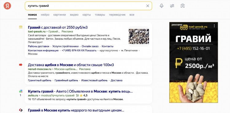
Task: Open the 'Доставка' sitelink under nerud-moscow
Action: pyautogui.click(x=117, y=80)
